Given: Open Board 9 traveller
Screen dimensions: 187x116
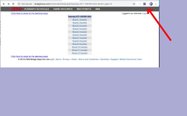Looking at the screenshot, I should pos(80,44).
